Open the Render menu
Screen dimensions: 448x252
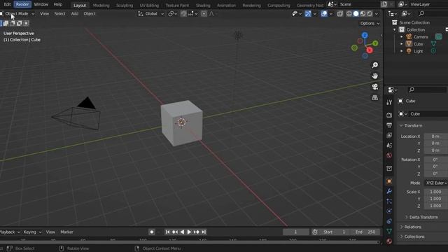click(x=22, y=4)
